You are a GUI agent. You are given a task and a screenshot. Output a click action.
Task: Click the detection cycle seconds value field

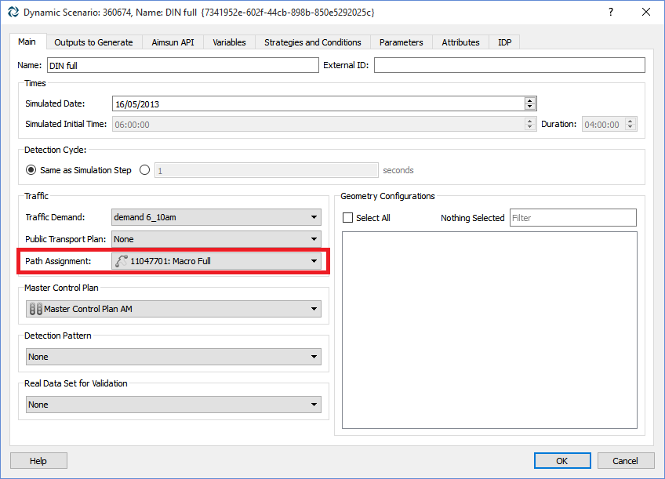coord(267,170)
